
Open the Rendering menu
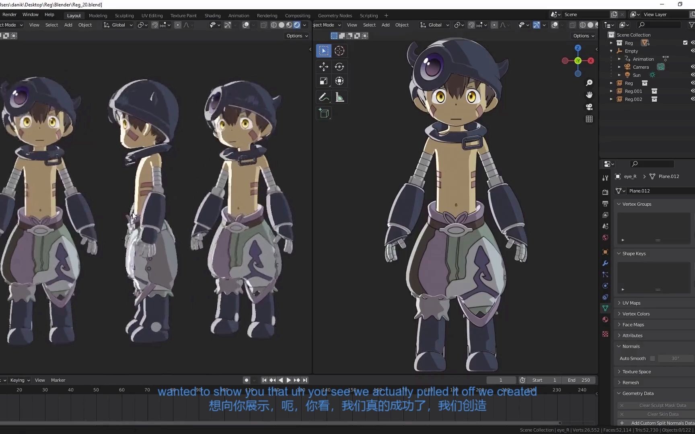click(x=267, y=15)
